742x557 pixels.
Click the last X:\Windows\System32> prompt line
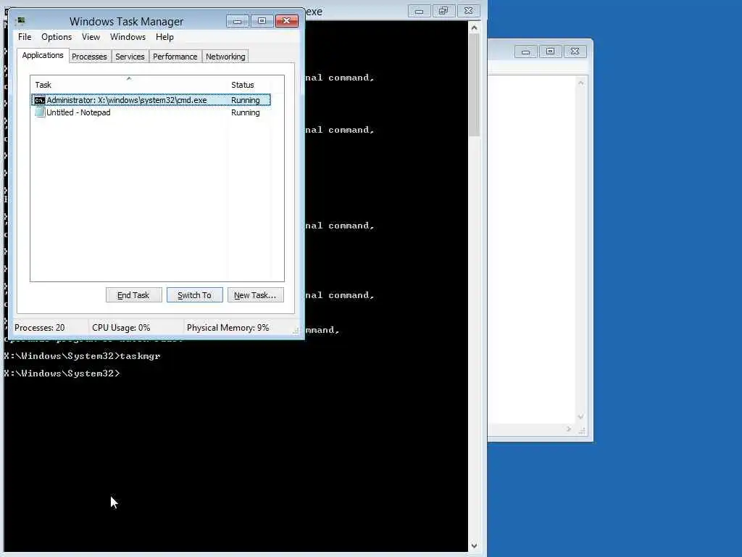point(62,374)
